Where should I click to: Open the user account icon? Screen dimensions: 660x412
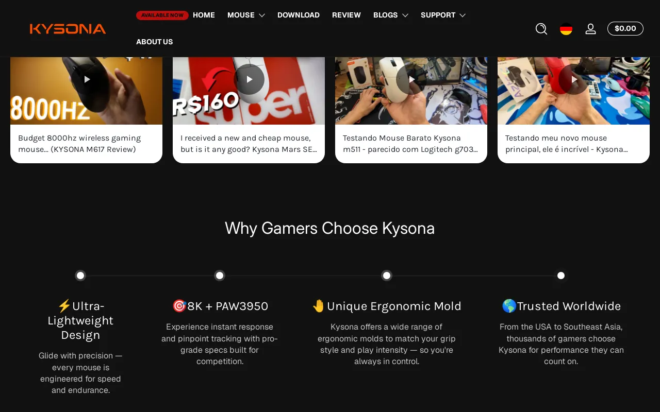[x=590, y=29]
